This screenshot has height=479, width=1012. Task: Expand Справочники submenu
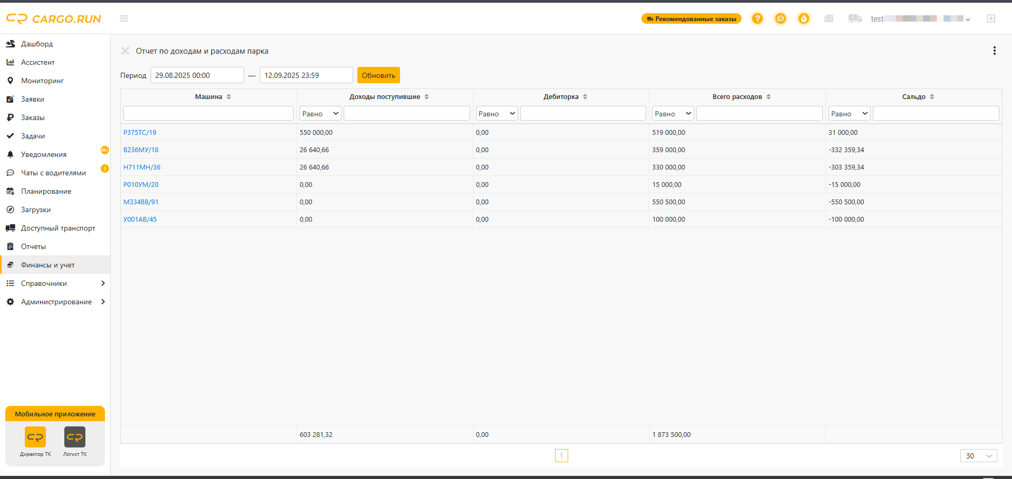click(x=55, y=283)
